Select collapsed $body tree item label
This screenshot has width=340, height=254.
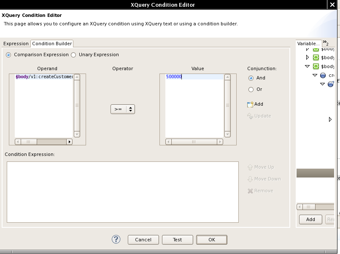(x=327, y=57)
